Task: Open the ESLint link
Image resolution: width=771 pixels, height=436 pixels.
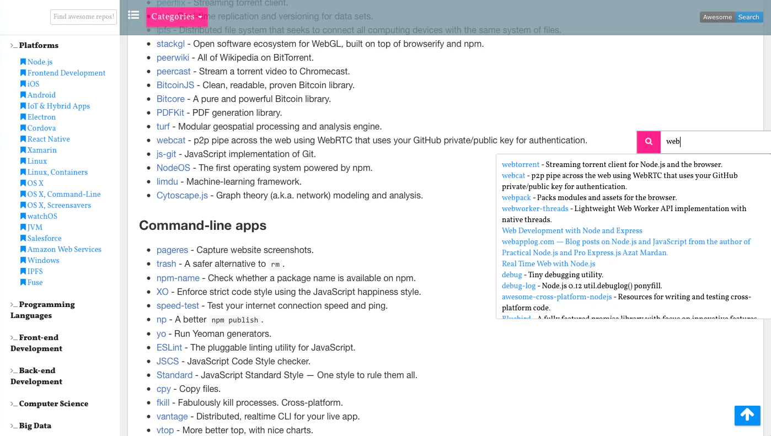Action: (x=169, y=347)
